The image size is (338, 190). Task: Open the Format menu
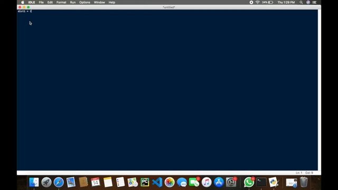tap(61, 2)
